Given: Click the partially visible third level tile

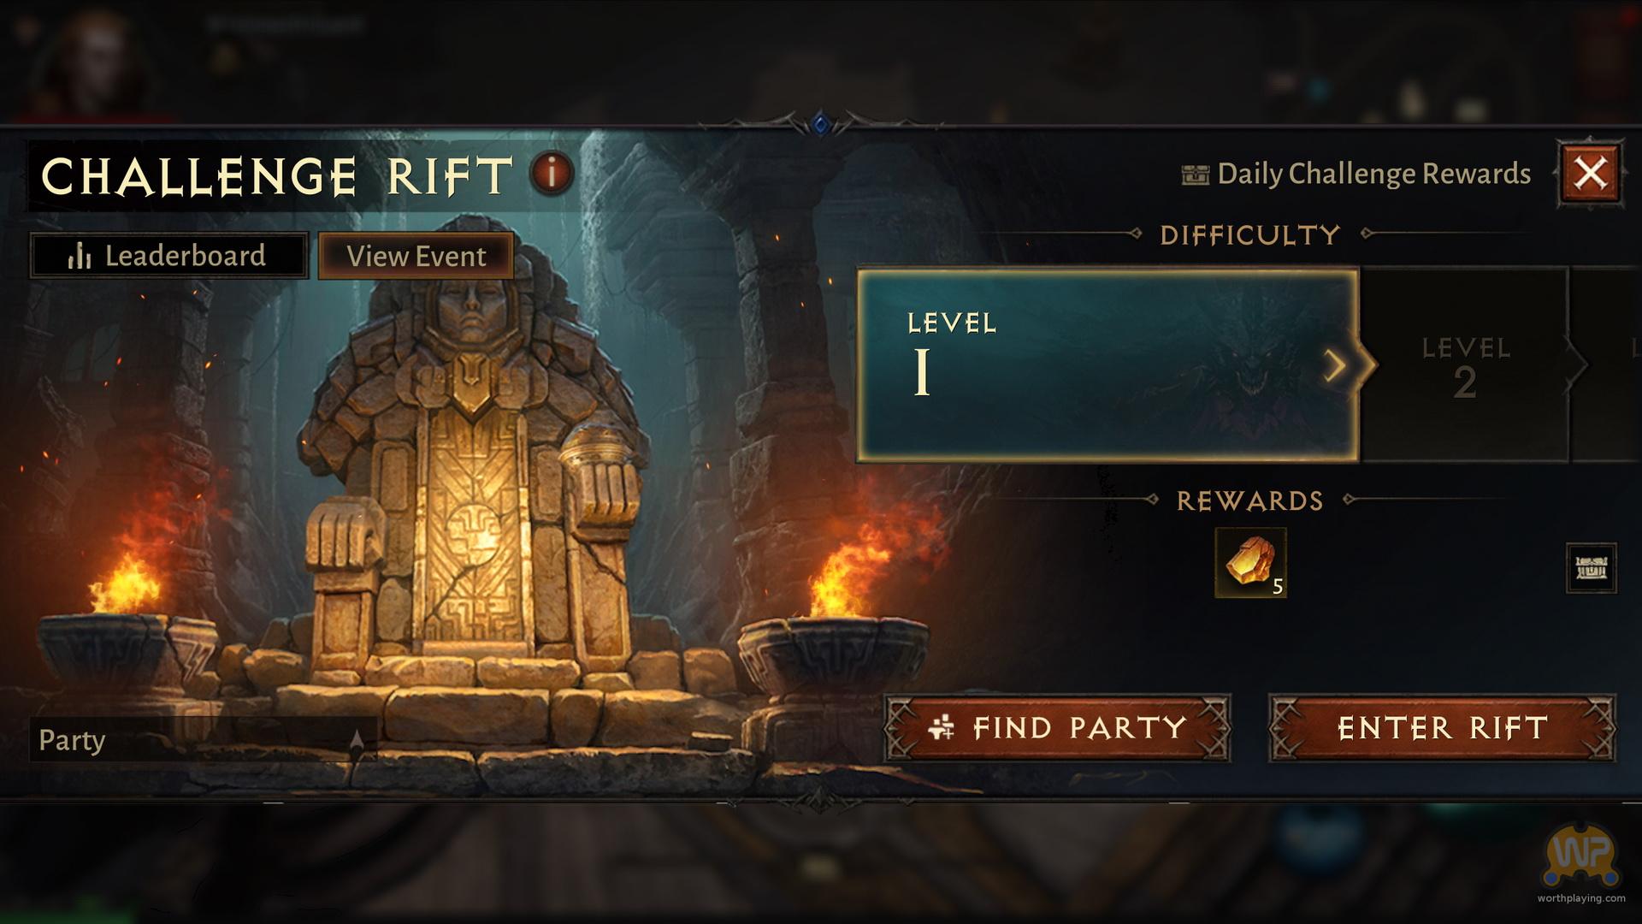Looking at the screenshot, I should (x=1608, y=365).
